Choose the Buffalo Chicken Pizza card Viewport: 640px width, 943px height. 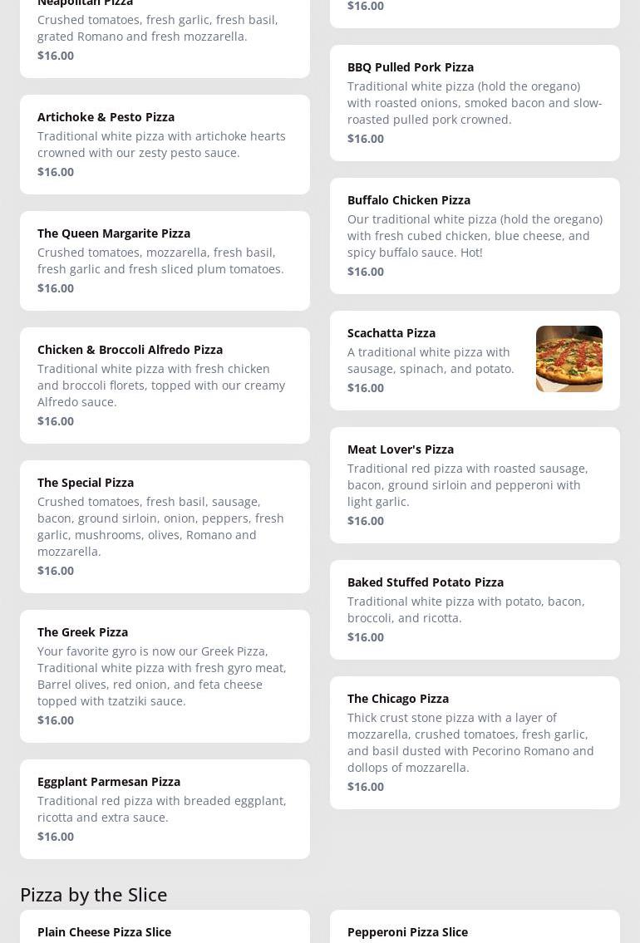[x=475, y=235]
